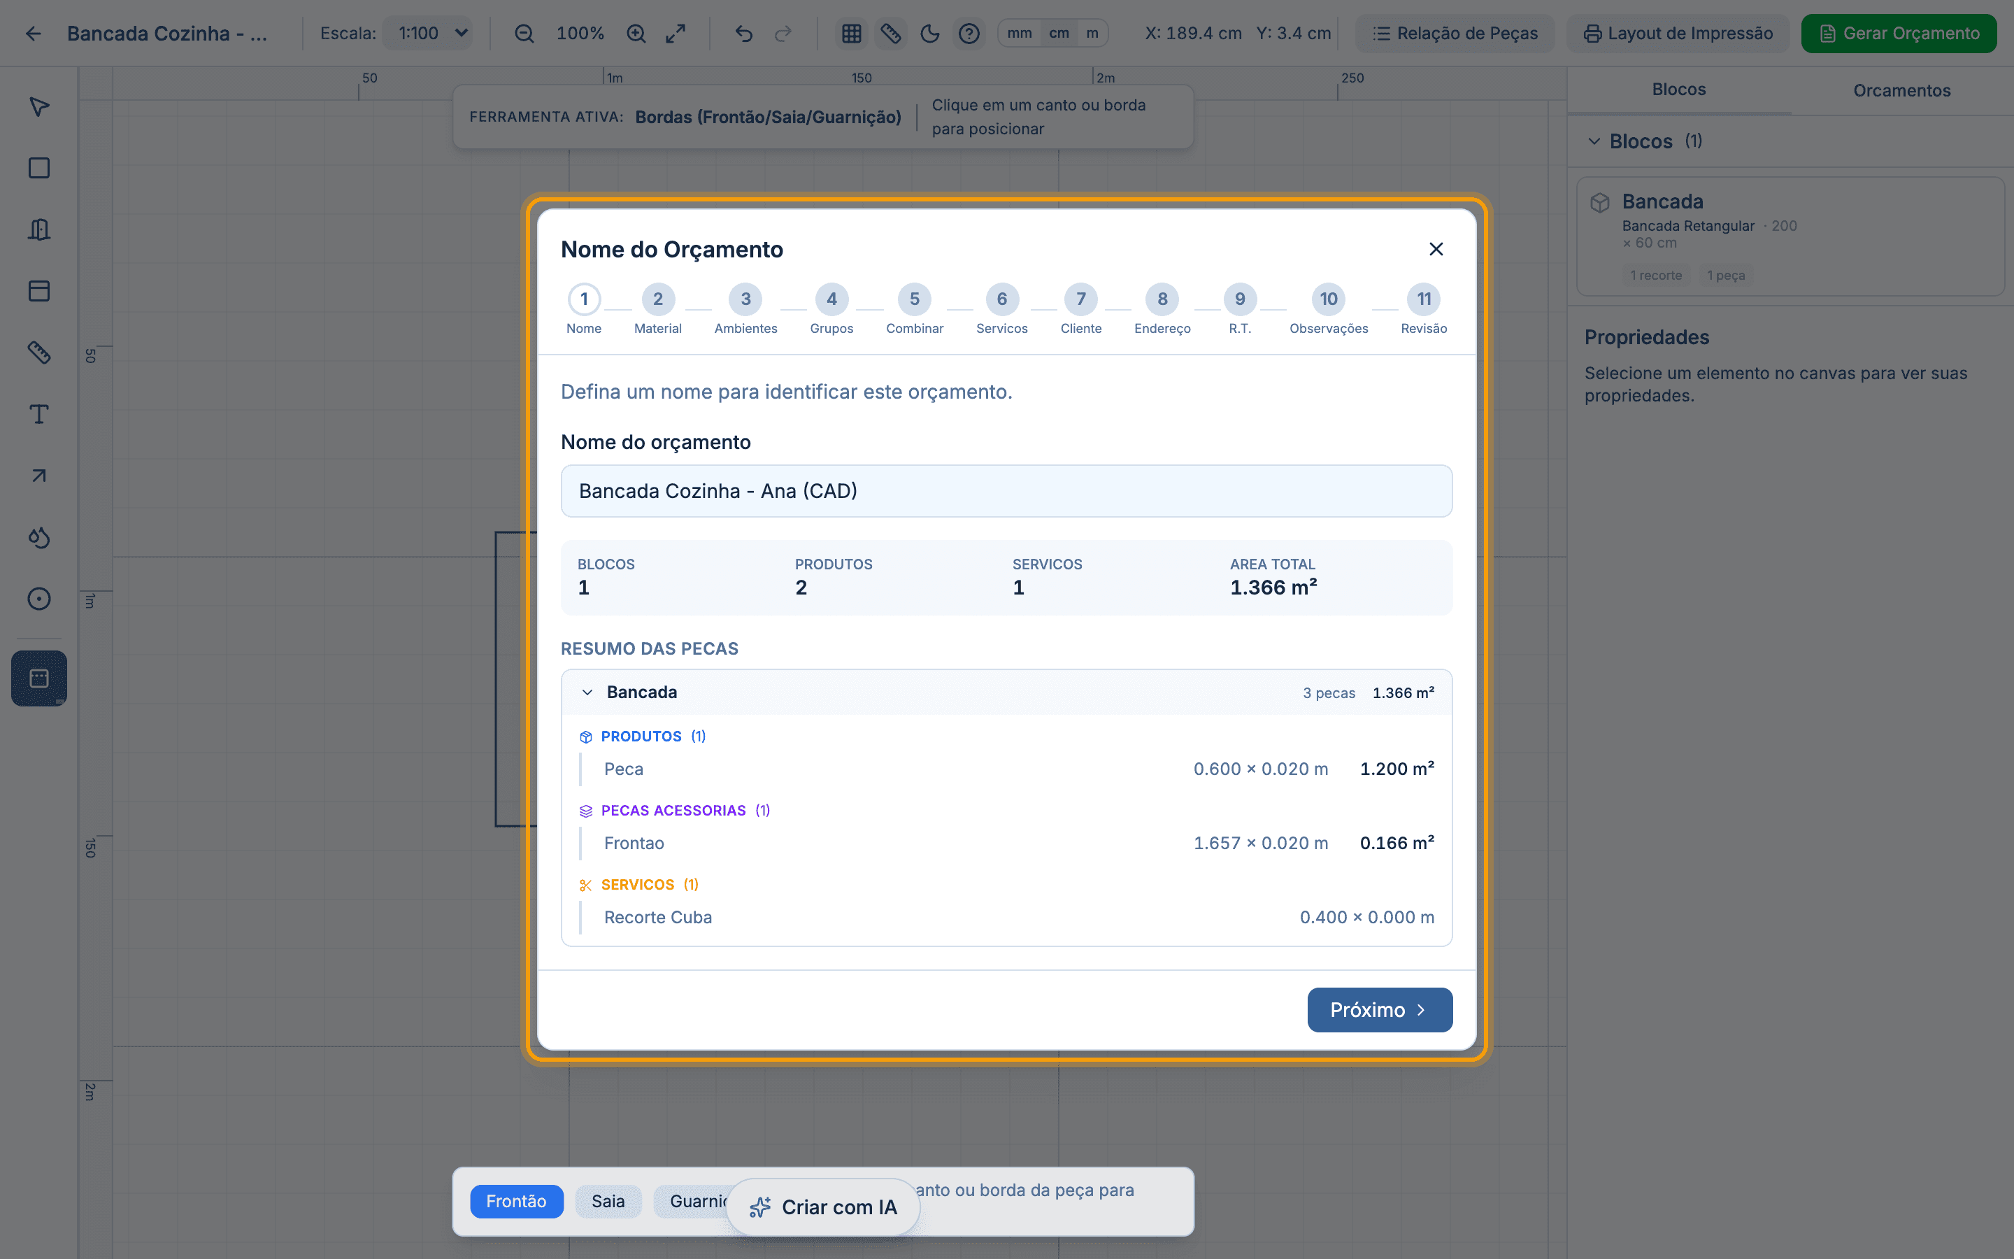Click the 1 recorte tag

pyautogui.click(x=1656, y=276)
